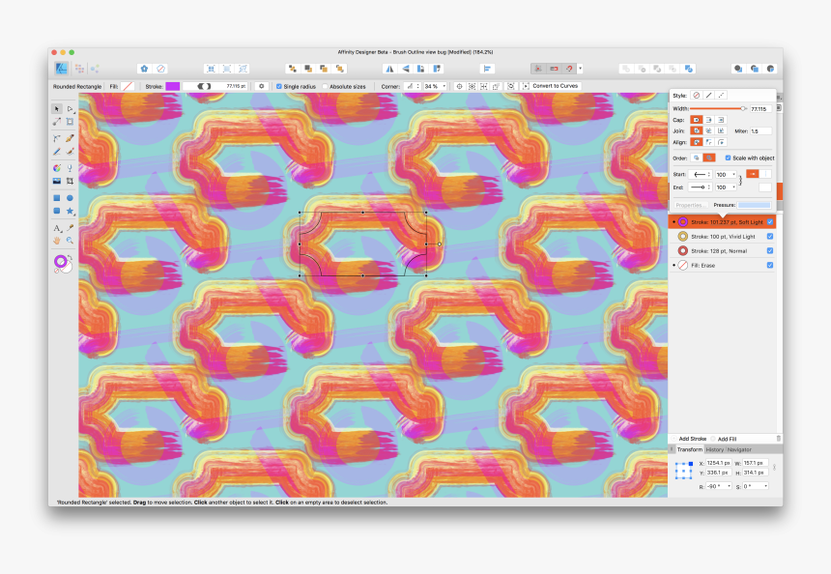Select the Color Picker eyedropper tool
The height and width of the screenshot is (574, 831).
70,228
